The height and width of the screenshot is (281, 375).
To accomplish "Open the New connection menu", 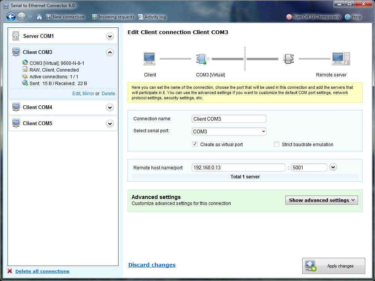I will [x=68, y=17].
